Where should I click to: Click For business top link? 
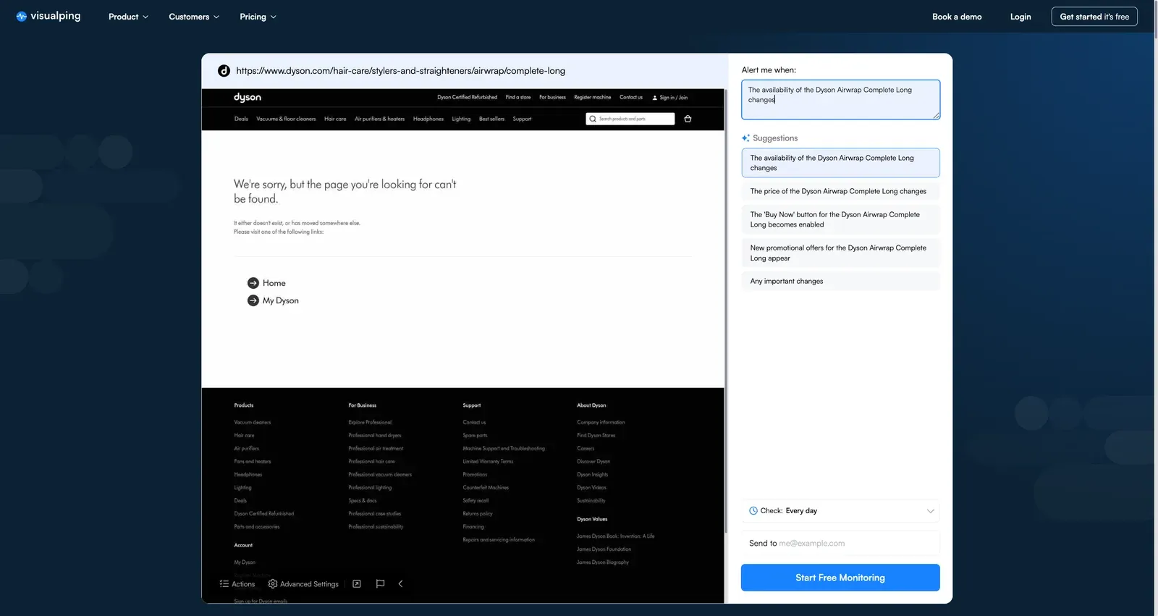coord(552,97)
